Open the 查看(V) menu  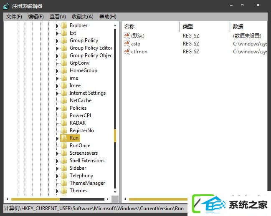coord(58,17)
